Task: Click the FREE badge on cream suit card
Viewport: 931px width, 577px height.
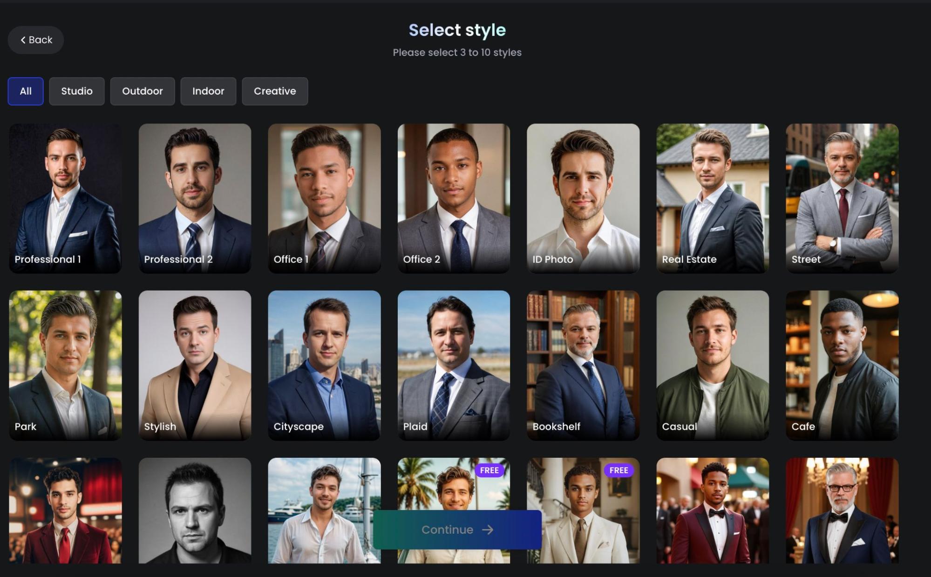Action: click(x=619, y=470)
